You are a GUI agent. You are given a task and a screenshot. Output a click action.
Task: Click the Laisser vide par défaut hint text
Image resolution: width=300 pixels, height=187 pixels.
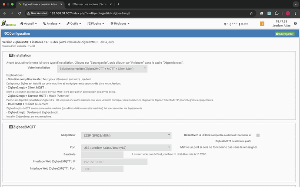pyautogui.click(x=170, y=154)
